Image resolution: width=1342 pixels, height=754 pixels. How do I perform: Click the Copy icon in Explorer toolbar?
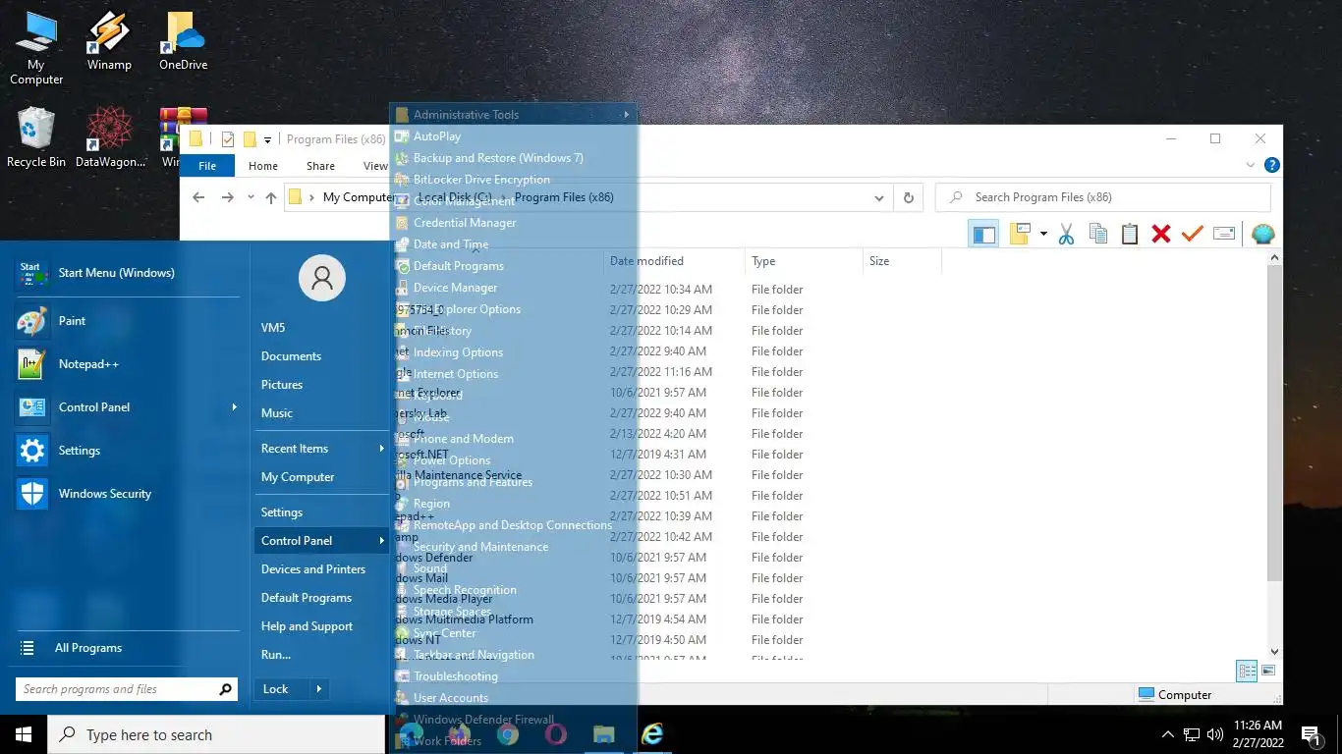click(x=1098, y=234)
